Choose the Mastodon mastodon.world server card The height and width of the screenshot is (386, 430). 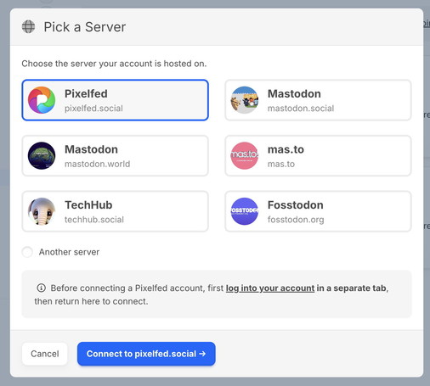click(x=115, y=155)
